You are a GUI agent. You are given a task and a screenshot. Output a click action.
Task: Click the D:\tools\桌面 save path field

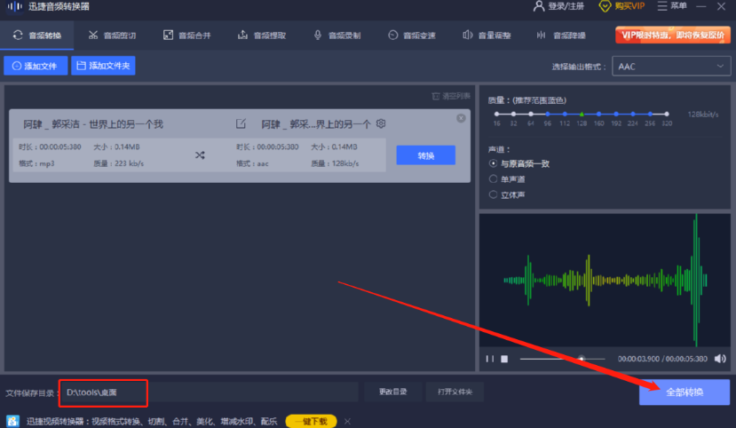click(x=209, y=392)
